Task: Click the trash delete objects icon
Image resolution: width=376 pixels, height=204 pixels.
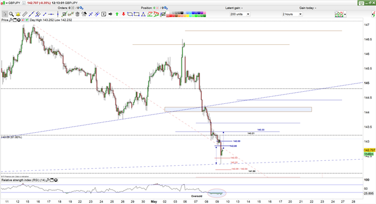Action: click(77, 14)
